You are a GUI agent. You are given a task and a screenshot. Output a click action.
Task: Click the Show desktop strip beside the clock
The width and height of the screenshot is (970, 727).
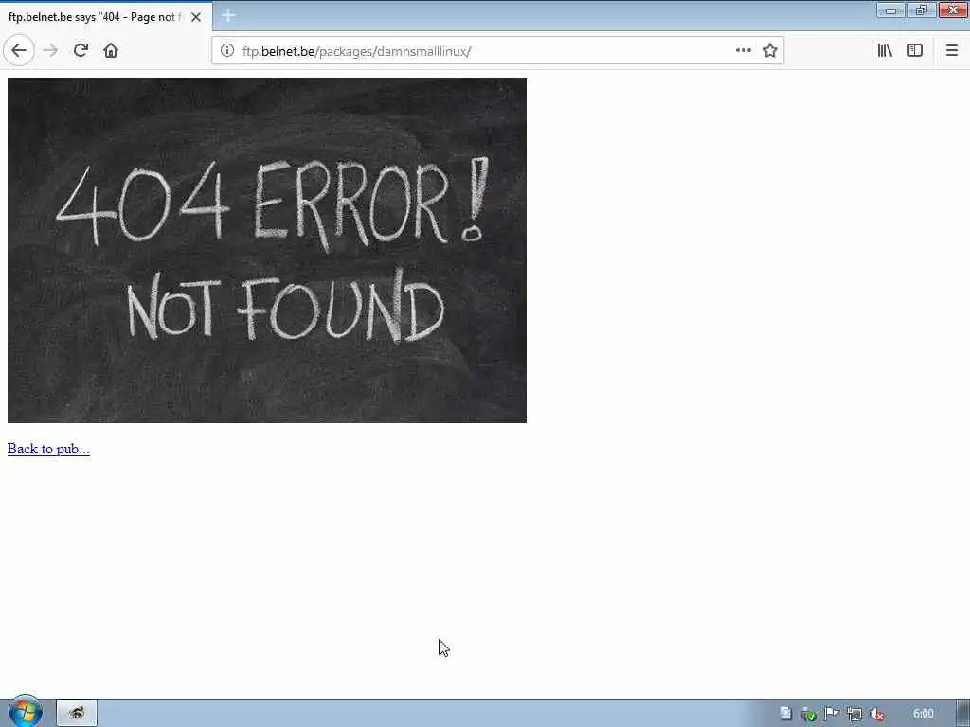[x=963, y=714]
